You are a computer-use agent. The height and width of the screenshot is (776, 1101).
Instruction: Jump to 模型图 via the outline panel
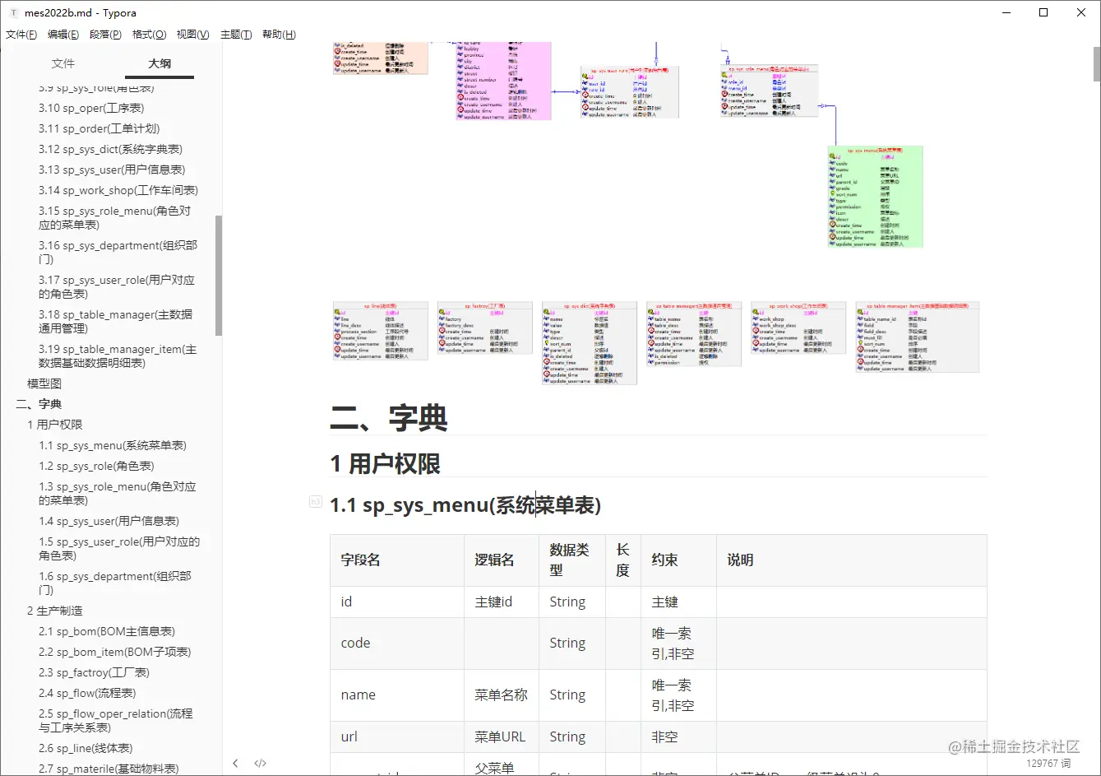(x=43, y=383)
